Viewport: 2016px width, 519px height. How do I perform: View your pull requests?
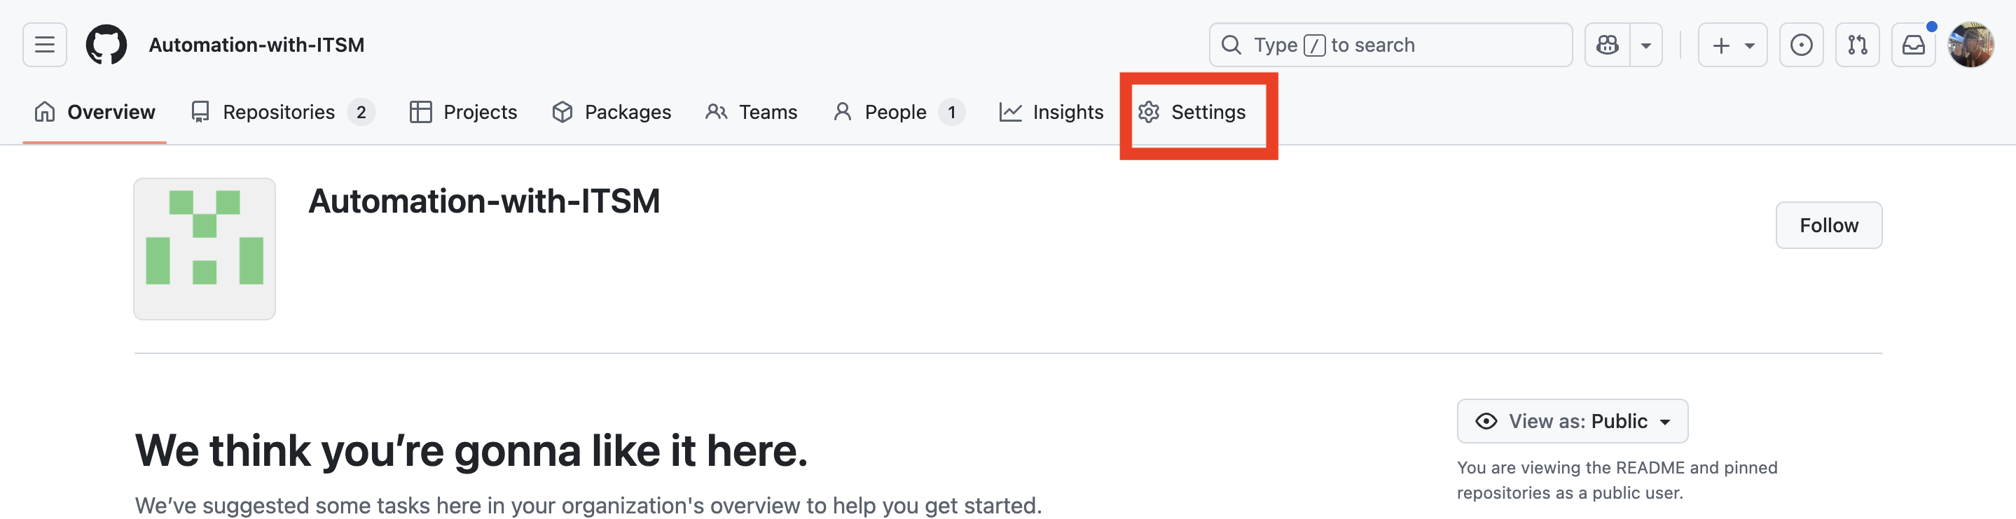1856,45
